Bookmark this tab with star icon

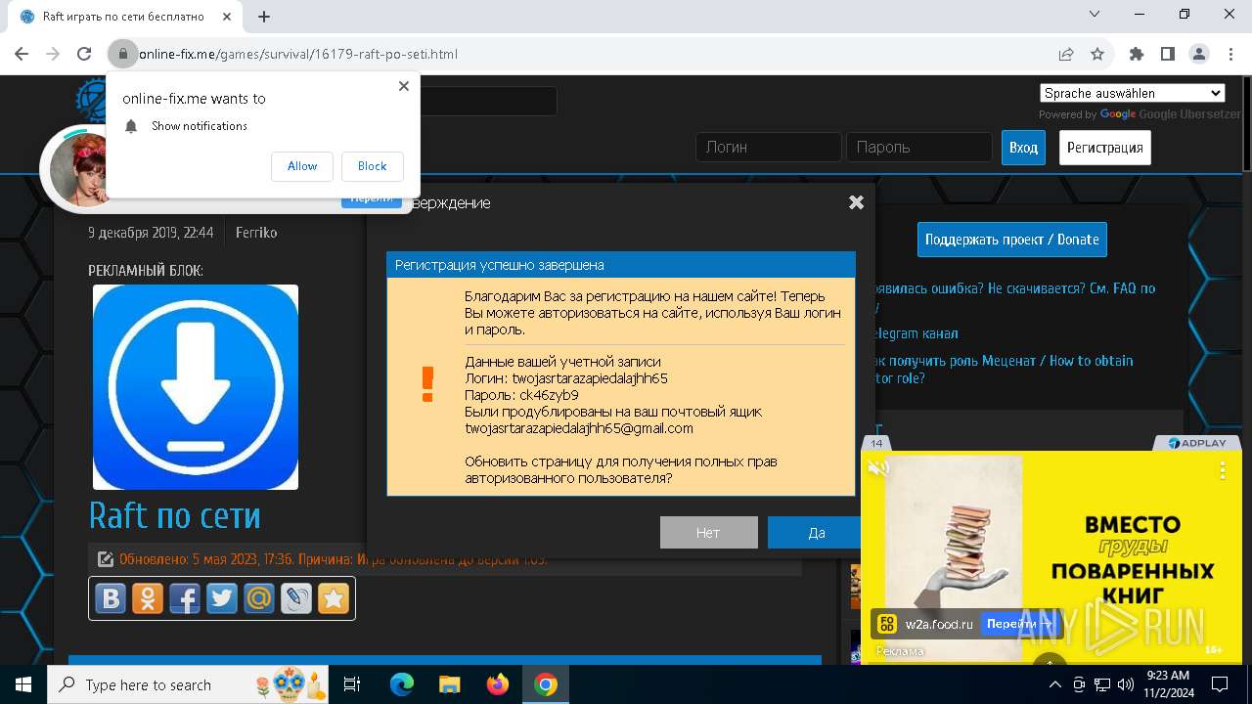1097,54
